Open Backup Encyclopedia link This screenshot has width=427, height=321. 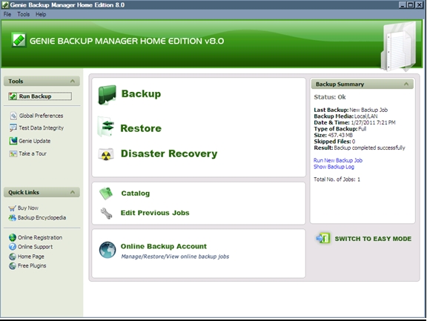coord(42,218)
